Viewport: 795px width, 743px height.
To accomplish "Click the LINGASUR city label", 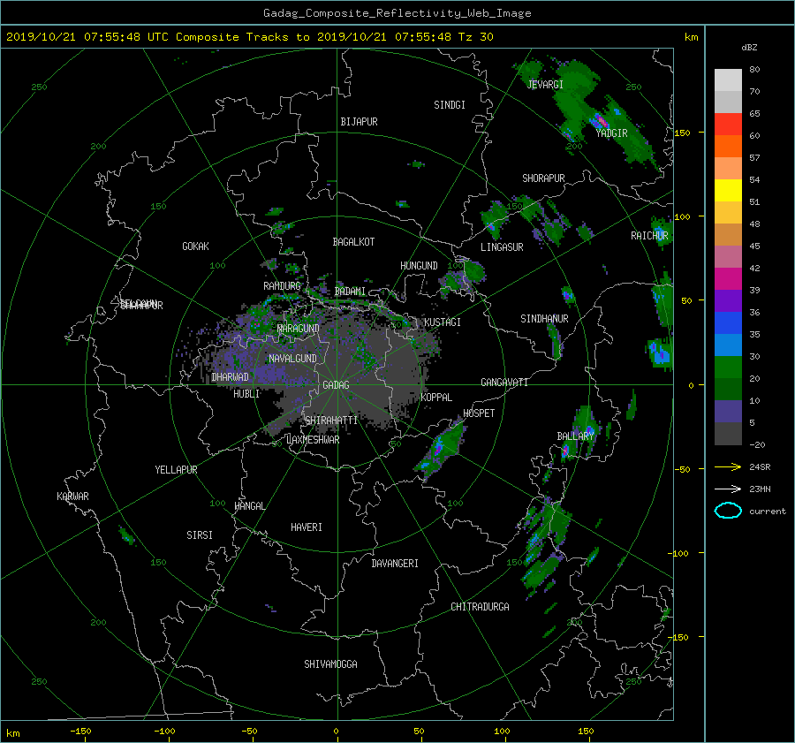I will point(502,247).
